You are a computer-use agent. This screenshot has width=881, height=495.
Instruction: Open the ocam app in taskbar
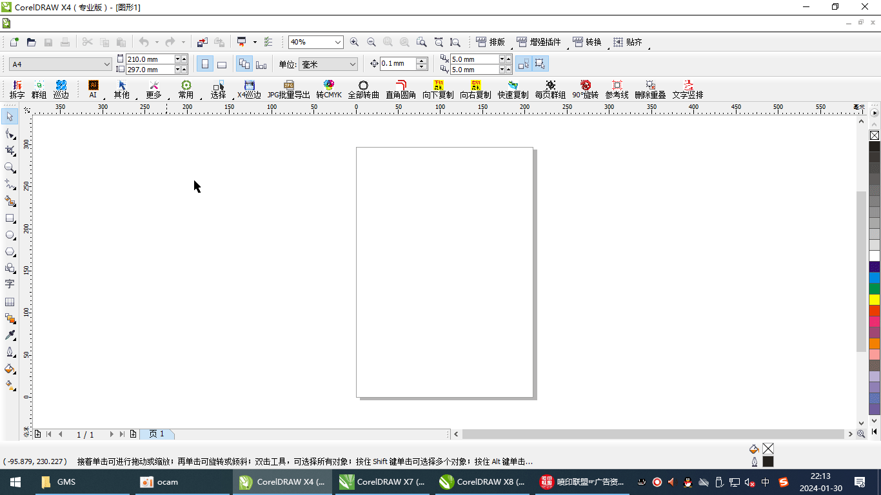182,481
